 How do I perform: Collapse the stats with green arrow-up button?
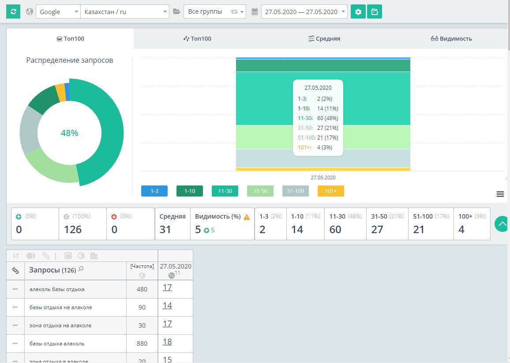[x=502, y=224]
